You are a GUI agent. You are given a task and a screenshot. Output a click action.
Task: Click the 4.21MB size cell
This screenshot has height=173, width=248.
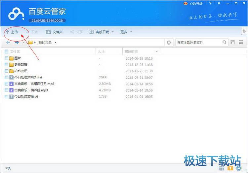(105, 90)
